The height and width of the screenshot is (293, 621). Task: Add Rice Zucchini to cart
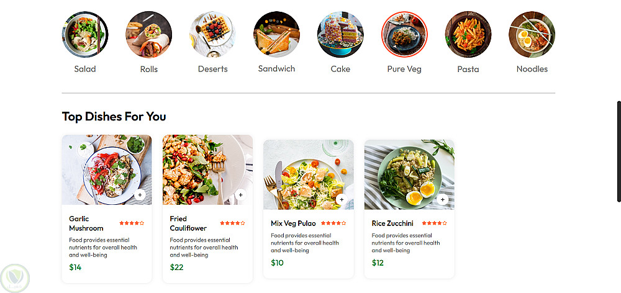[x=442, y=199]
